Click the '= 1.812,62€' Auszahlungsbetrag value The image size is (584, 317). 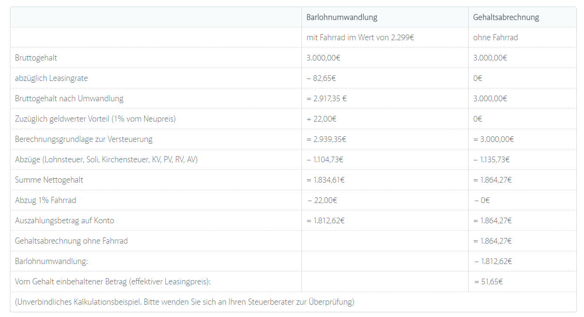tap(326, 220)
